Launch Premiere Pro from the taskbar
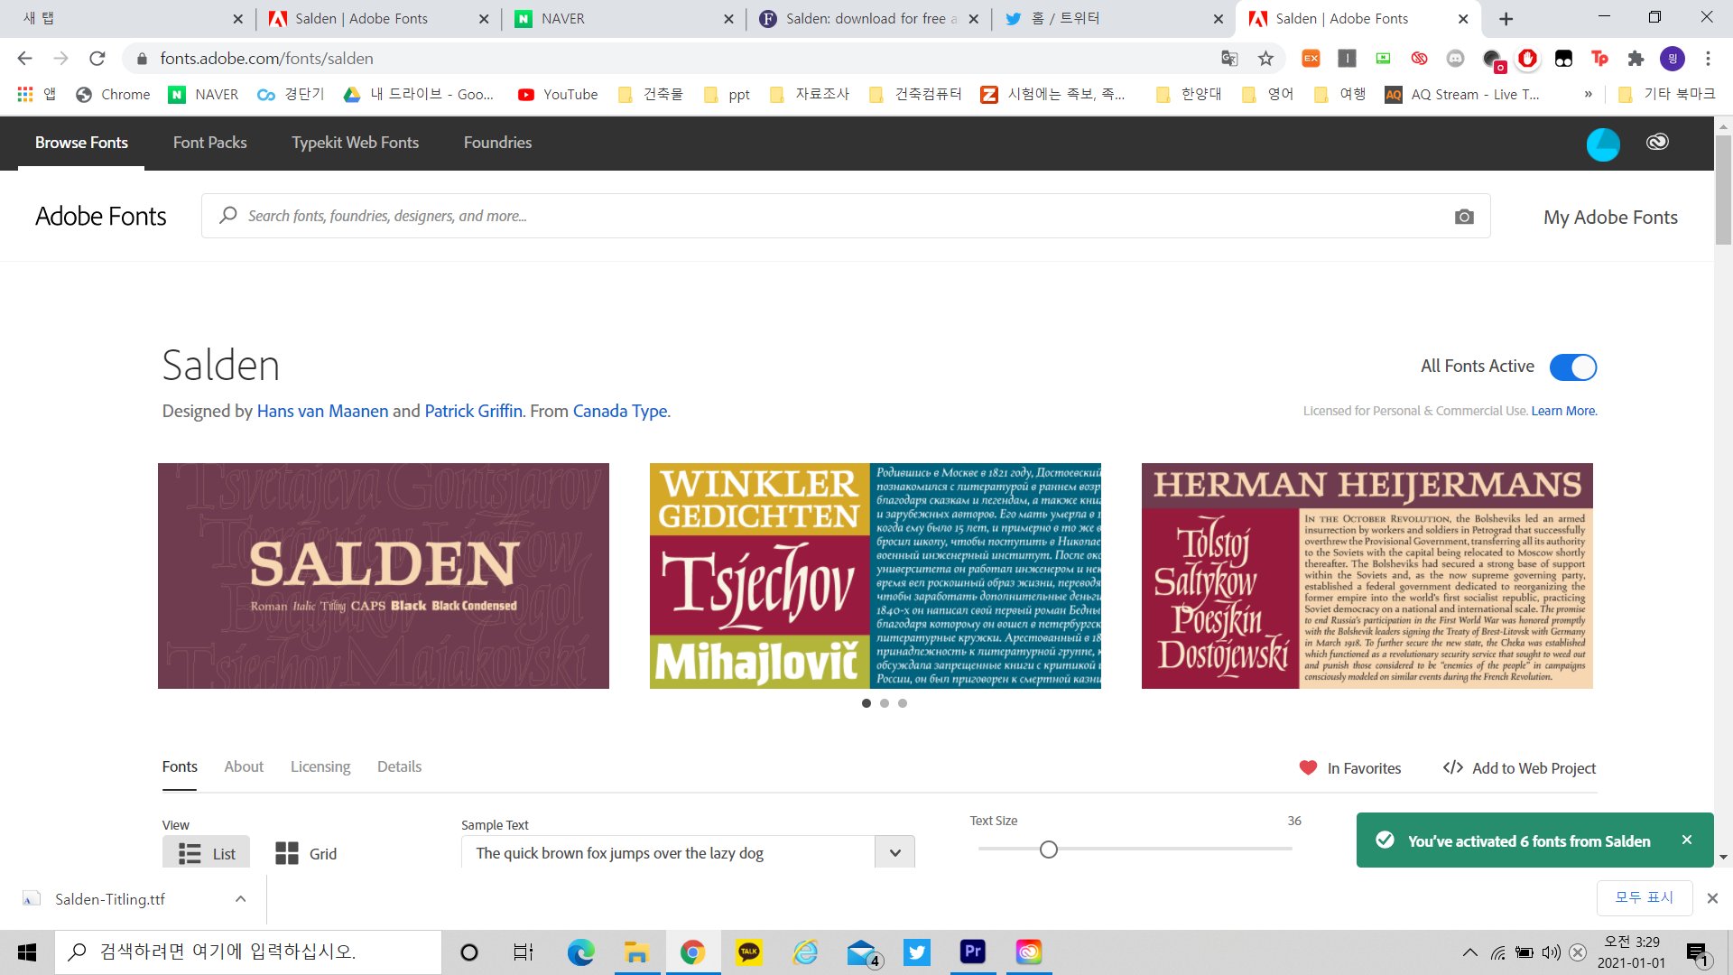This screenshot has width=1733, height=975. [x=972, y=952]
